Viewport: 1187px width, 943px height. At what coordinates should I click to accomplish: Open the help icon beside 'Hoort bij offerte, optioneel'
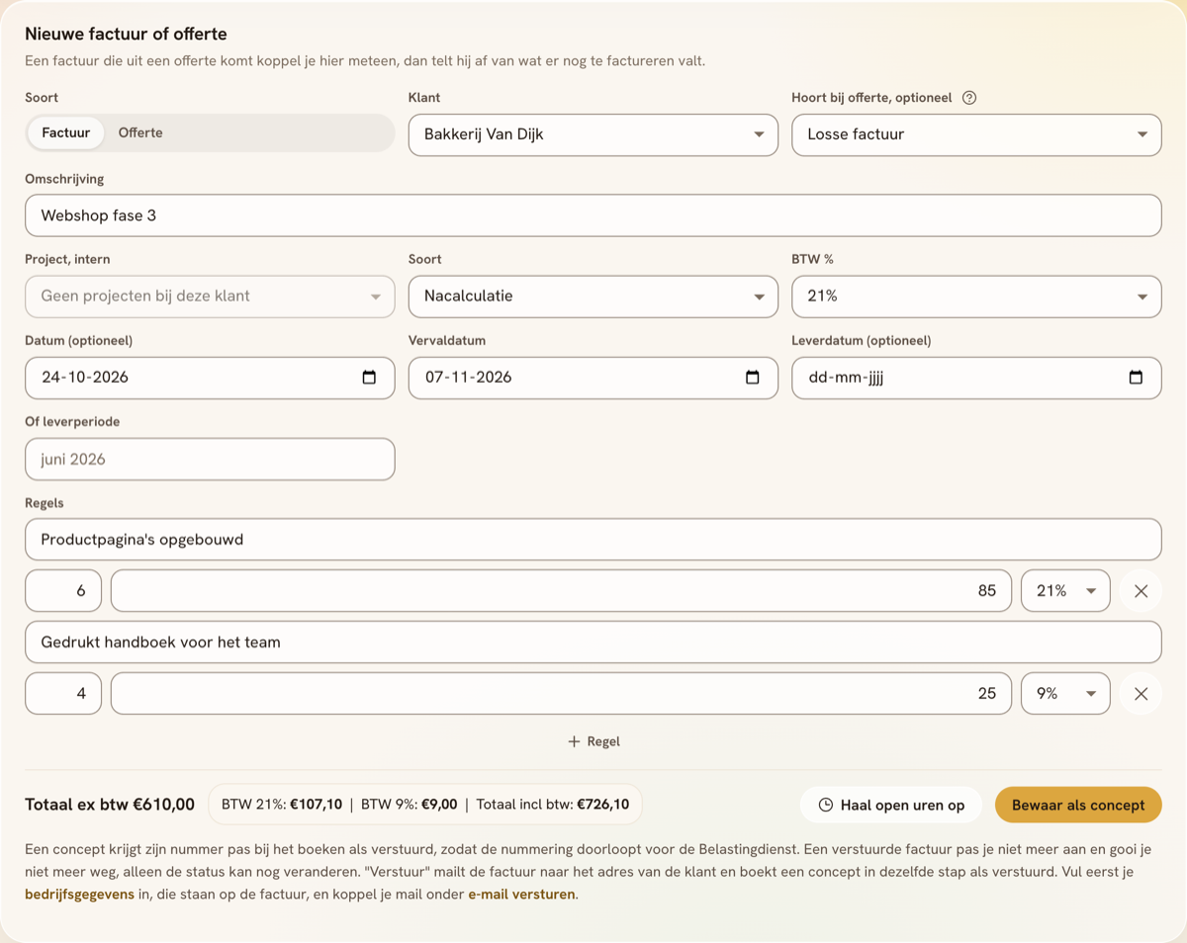[969, 98]
